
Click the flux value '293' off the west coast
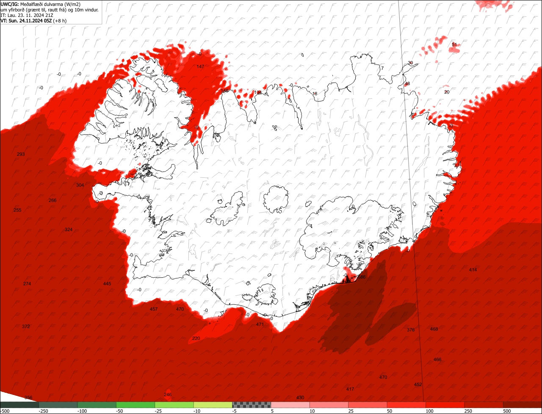click(x=21, y=154)
